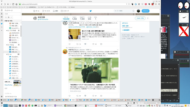Image resolution: width=190 pixels, height=107 pixels.
Task: Click the bookmarks panel scrollbar
Action: pyautogui.click(x=21, y=31)
